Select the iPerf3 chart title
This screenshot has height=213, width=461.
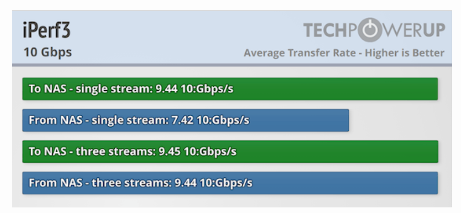pos(47,30)
